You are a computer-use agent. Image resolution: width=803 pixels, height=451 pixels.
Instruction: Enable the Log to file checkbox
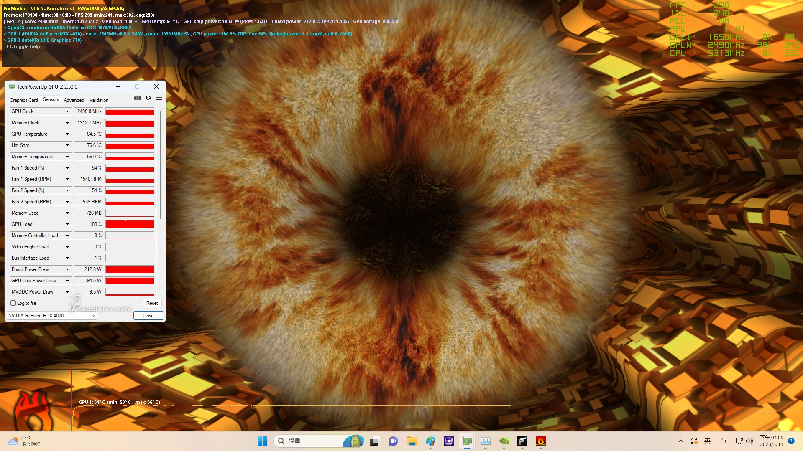pos(13,303)
